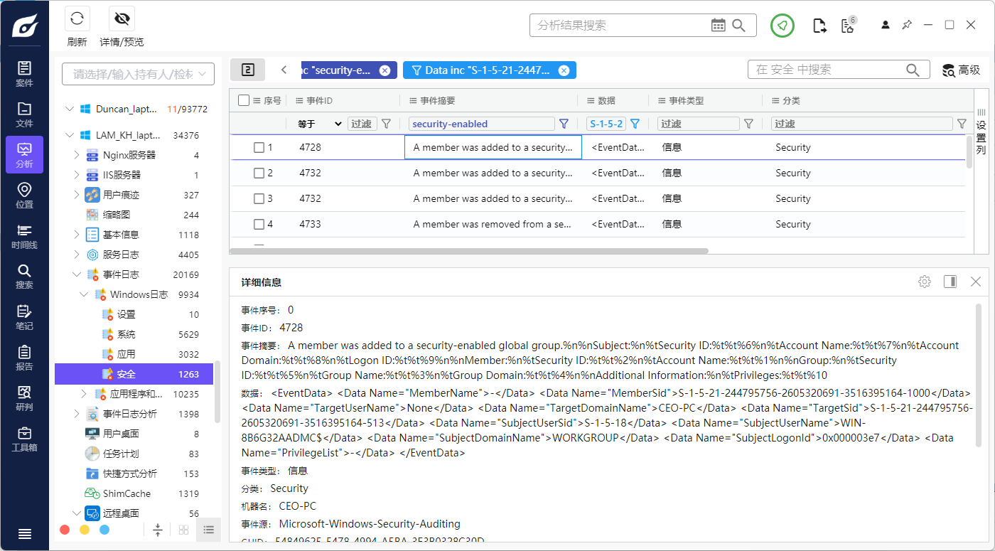This screenshot has width=995, height=551.
Task: Switch to grid view toggle at bottom
Action: pos(183,530)
